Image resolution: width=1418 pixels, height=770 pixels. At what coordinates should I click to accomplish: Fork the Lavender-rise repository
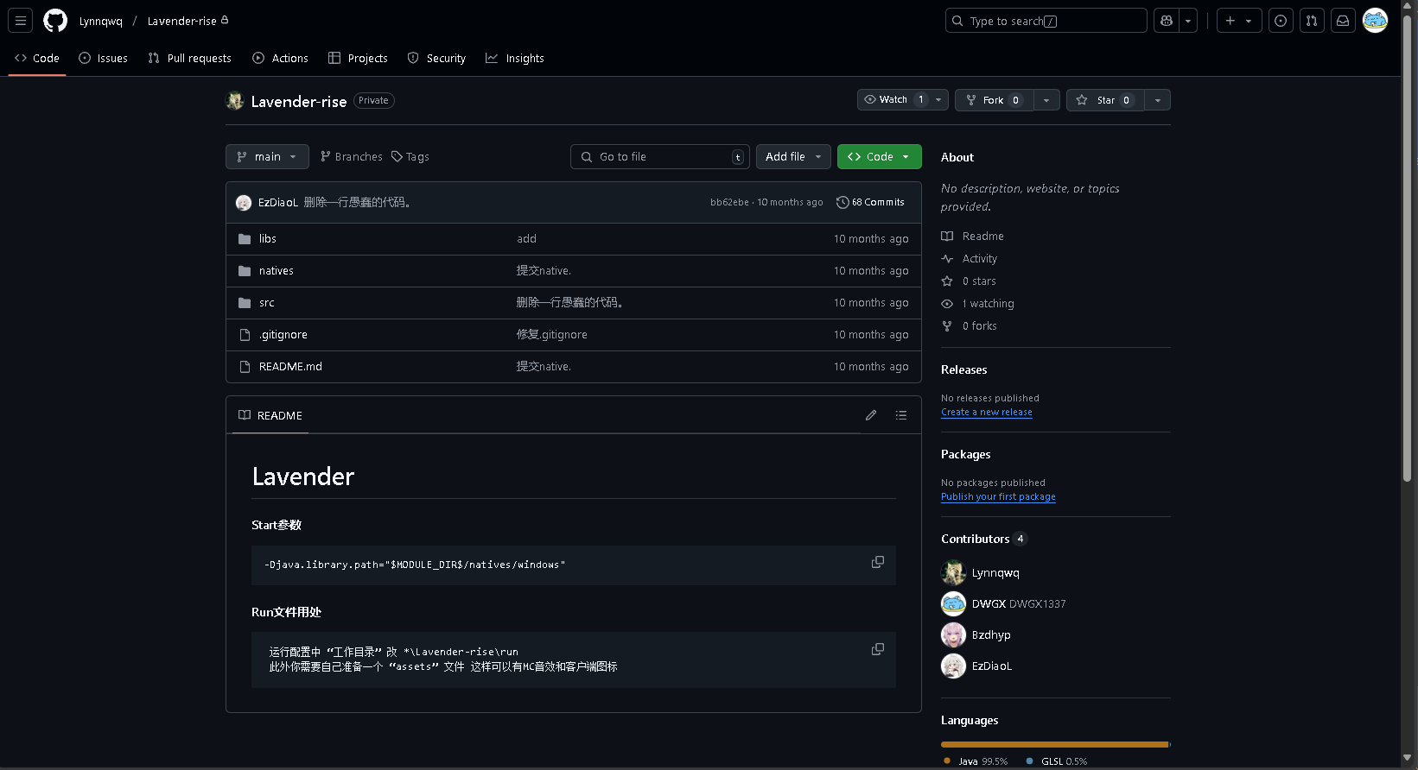point(994,100)
